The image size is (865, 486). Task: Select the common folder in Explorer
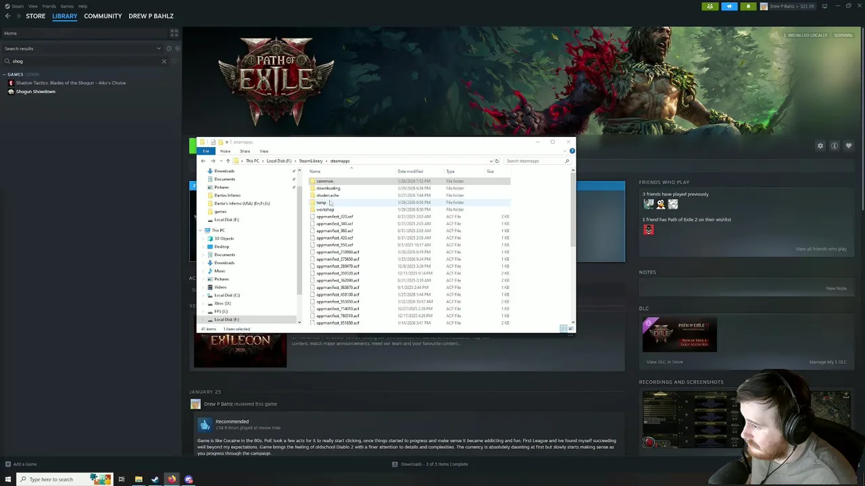[x=410, y=182]
